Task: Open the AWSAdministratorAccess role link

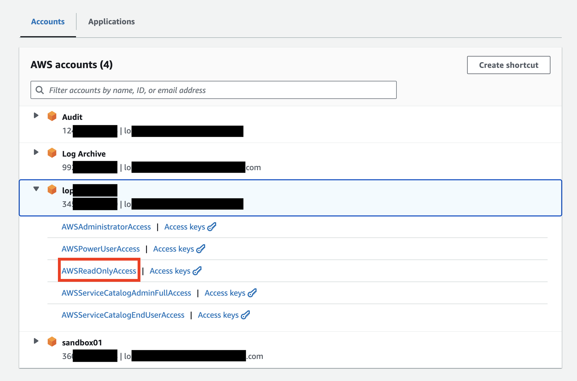Action: point(106,227)
